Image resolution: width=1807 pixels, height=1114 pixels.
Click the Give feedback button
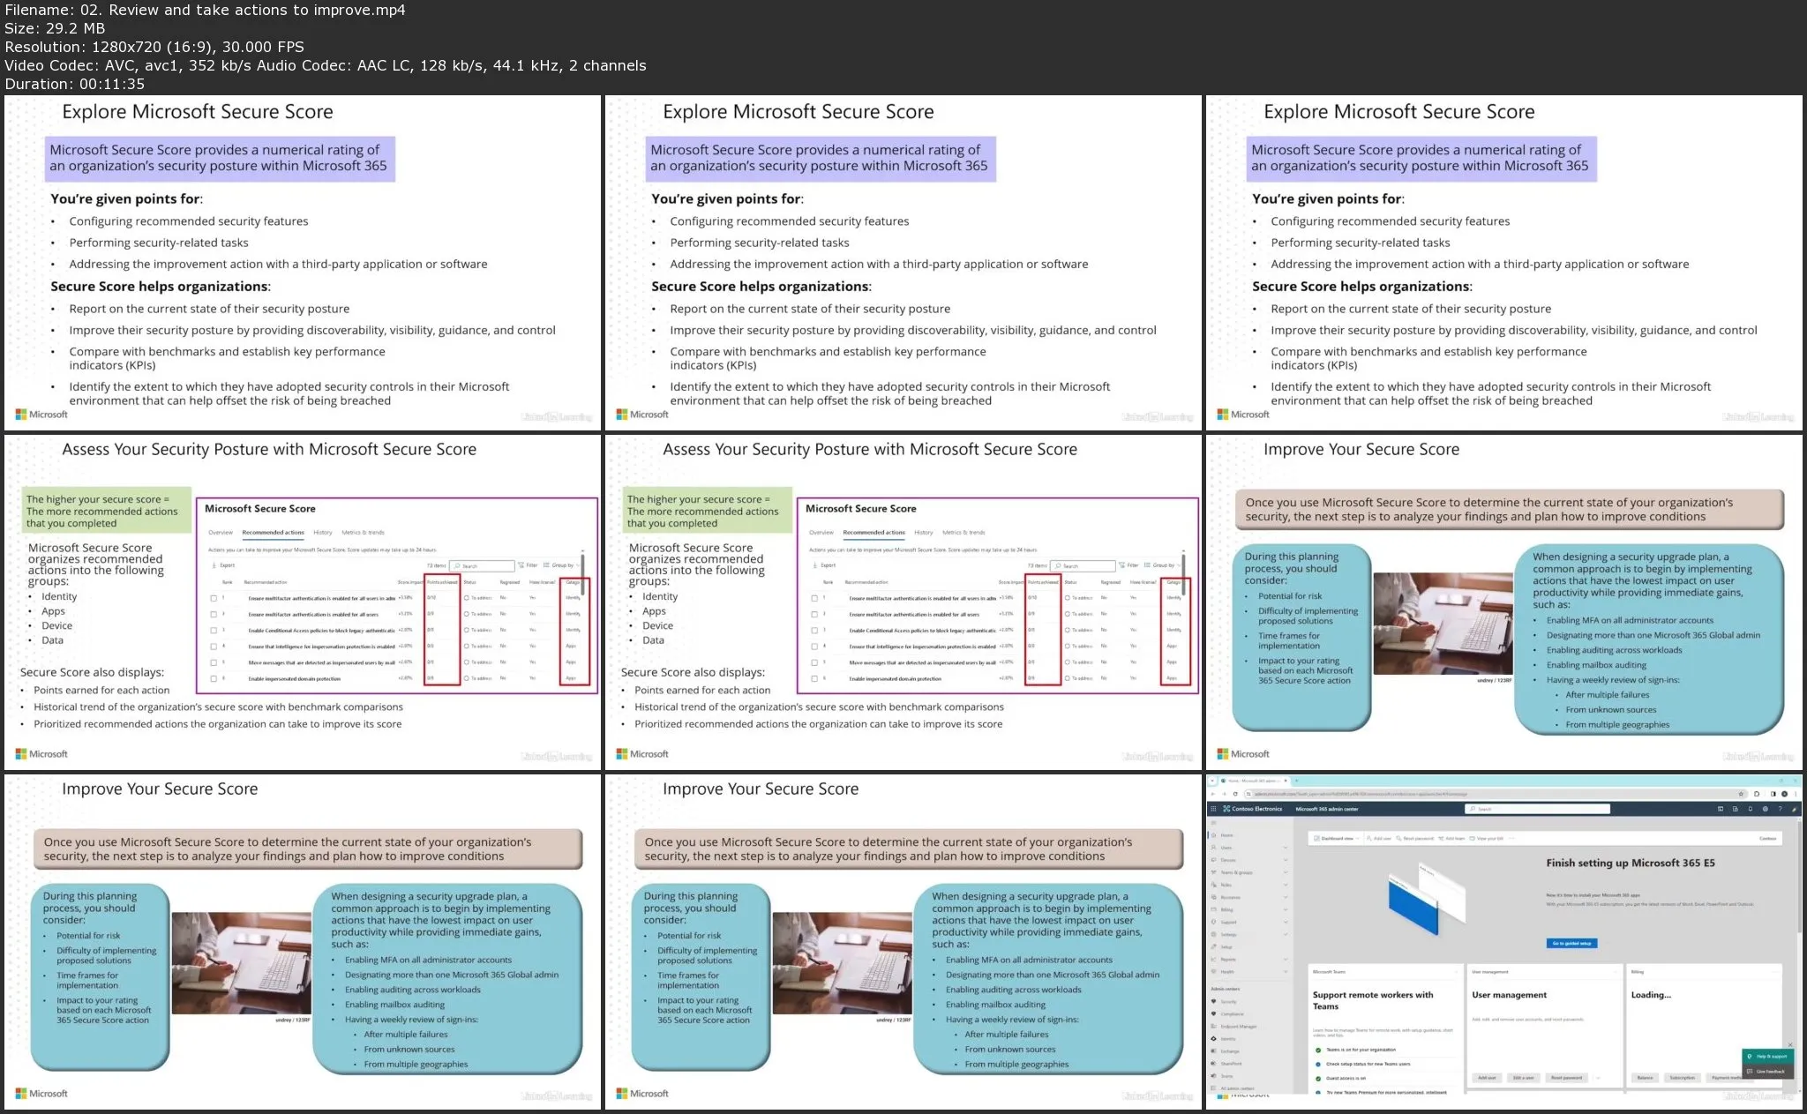(x=1767, y=1072)
